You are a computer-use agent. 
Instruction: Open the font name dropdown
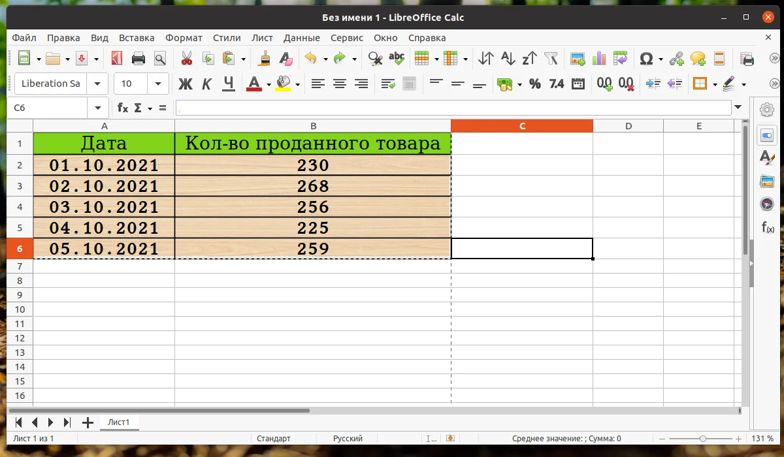coord(95,84)
